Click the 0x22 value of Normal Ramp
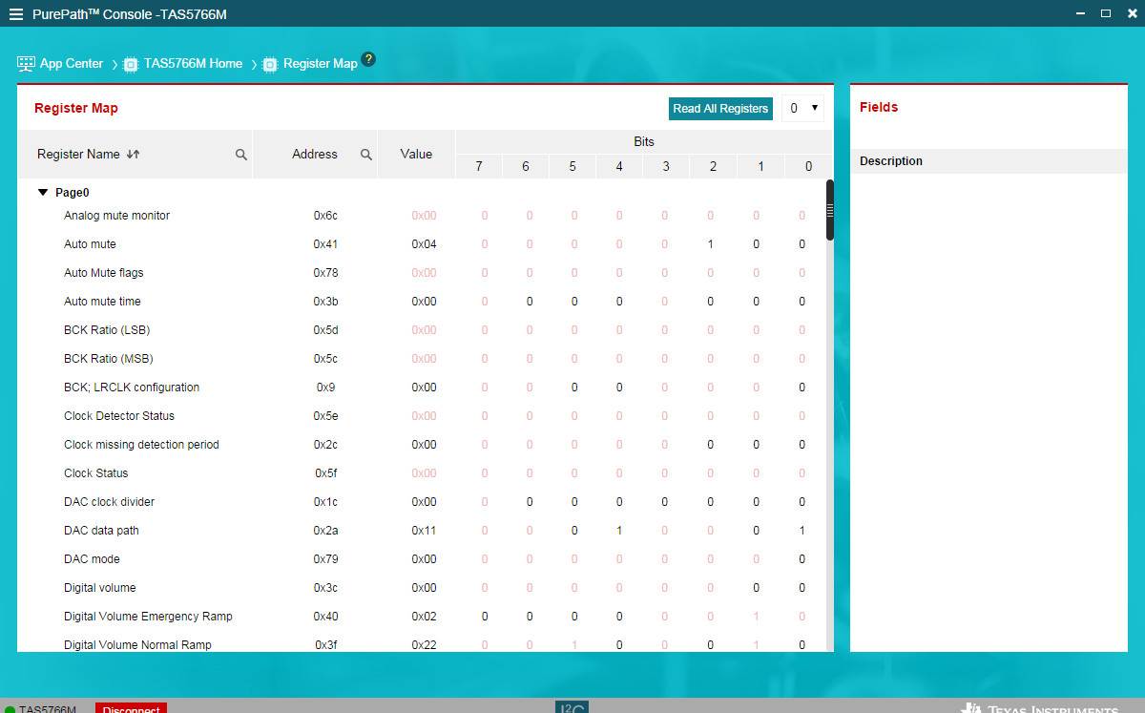Viewport: 1145px width, 713px height. coord(424,645)
